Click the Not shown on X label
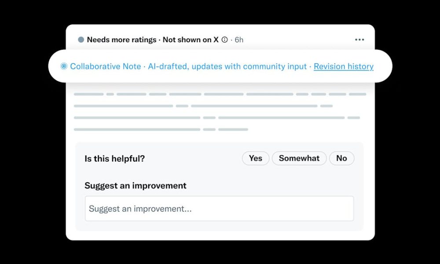The width and height of the screenshot is (440, 264). pyautogui.click(x=191, y=40)
